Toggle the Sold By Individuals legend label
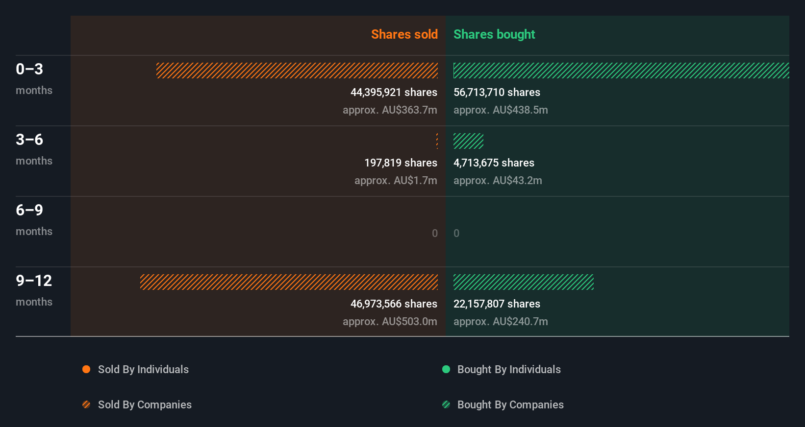 tap(143, 370)
